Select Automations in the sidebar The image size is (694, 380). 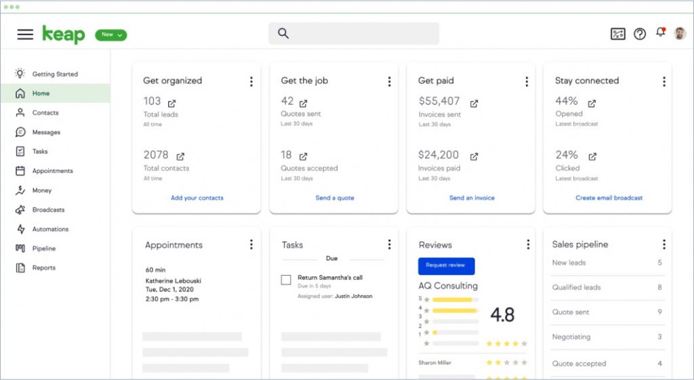pos(50,230)
